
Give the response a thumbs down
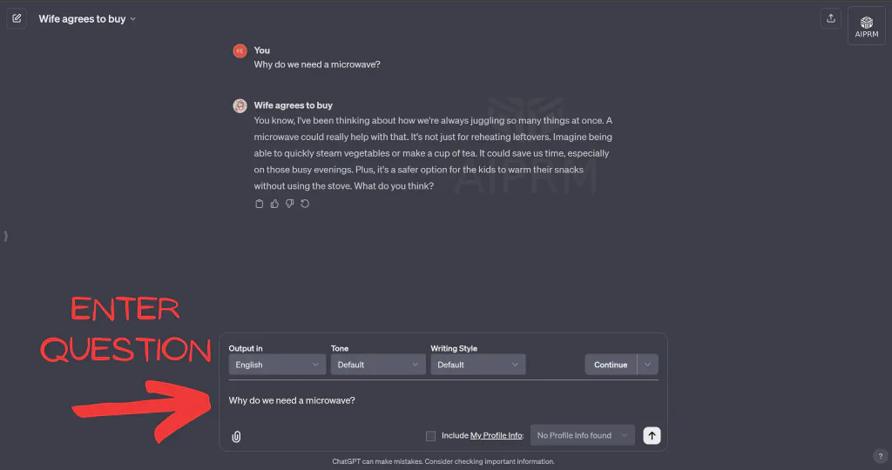[x=289, y=204]
